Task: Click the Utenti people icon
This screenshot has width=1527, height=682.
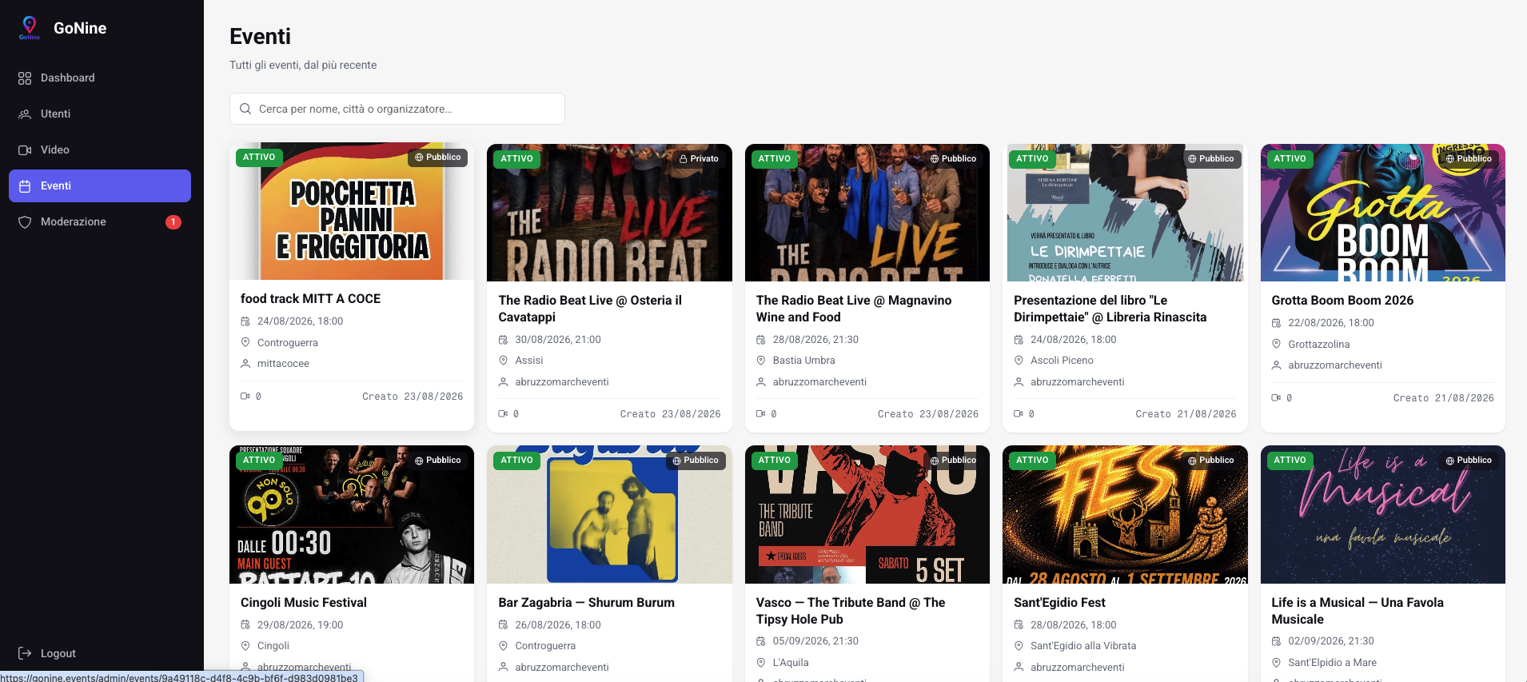Action: (x=25, y=114)
